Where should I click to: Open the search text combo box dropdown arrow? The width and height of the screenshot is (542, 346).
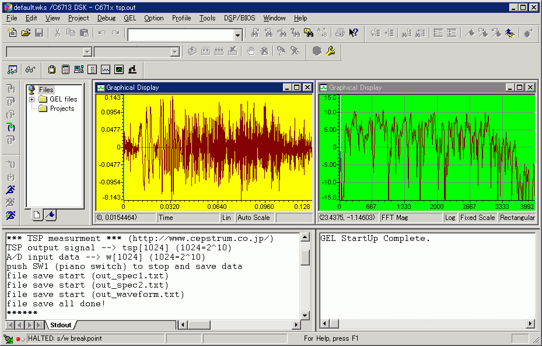click(238, 35)
